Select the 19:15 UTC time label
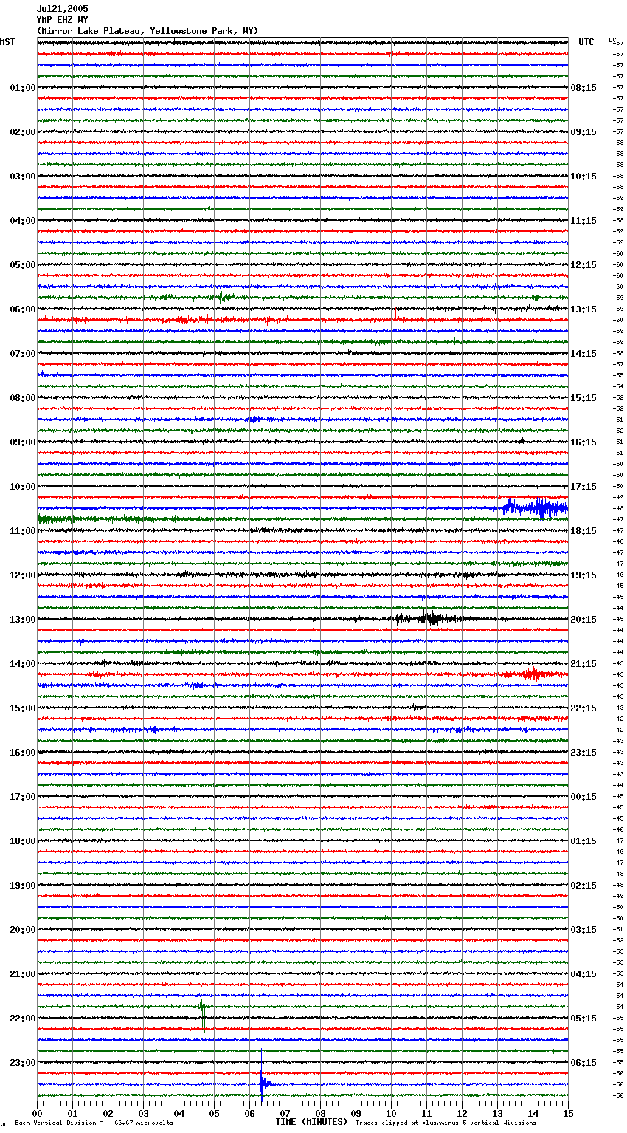The image size is (627, 1133). click(x=583, y=575)
